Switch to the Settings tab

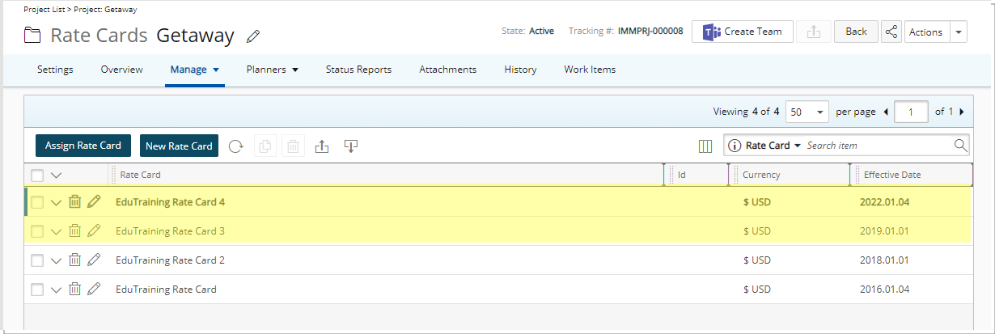coord(55,70)
